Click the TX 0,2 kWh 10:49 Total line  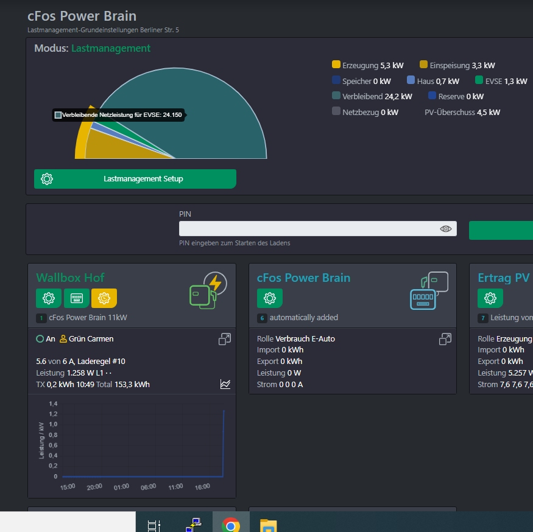(93, 384)
